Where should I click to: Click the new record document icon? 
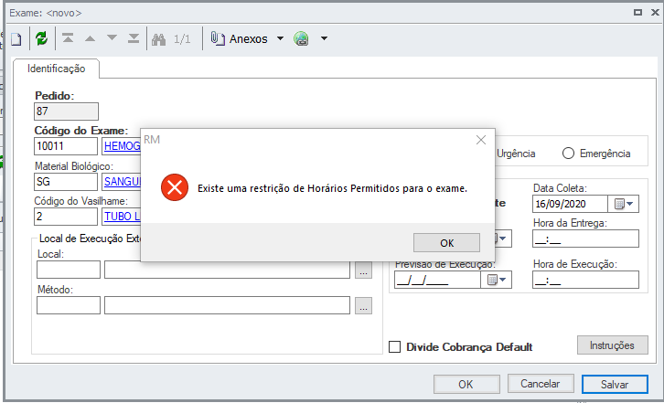(15, 39)
